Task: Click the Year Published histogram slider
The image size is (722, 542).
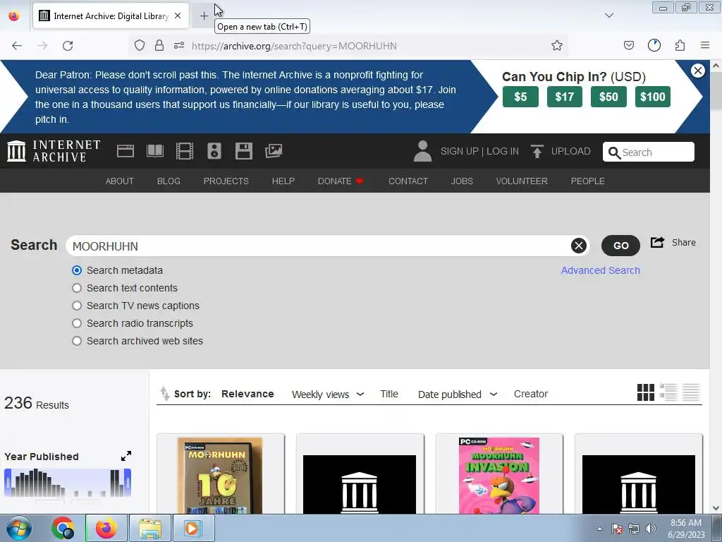Action: 68,483
